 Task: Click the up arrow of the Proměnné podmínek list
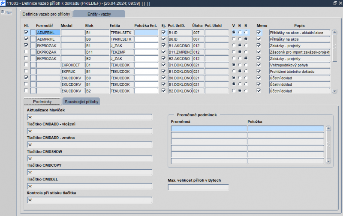[328, 129]
